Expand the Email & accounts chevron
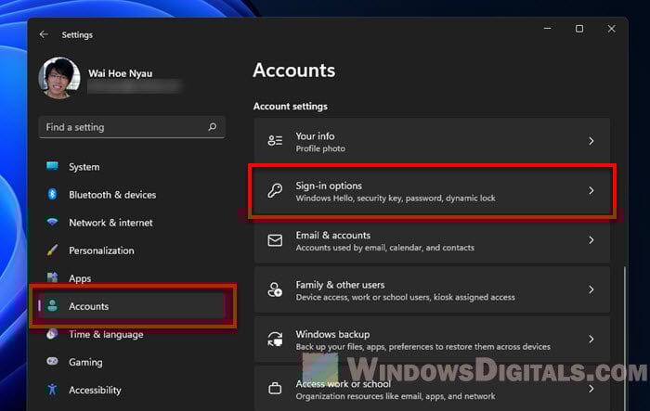650x411 pixels. pos(591,240)
